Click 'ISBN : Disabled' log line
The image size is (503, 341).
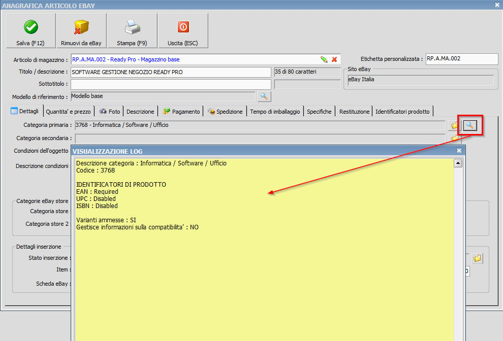[97, 206]
